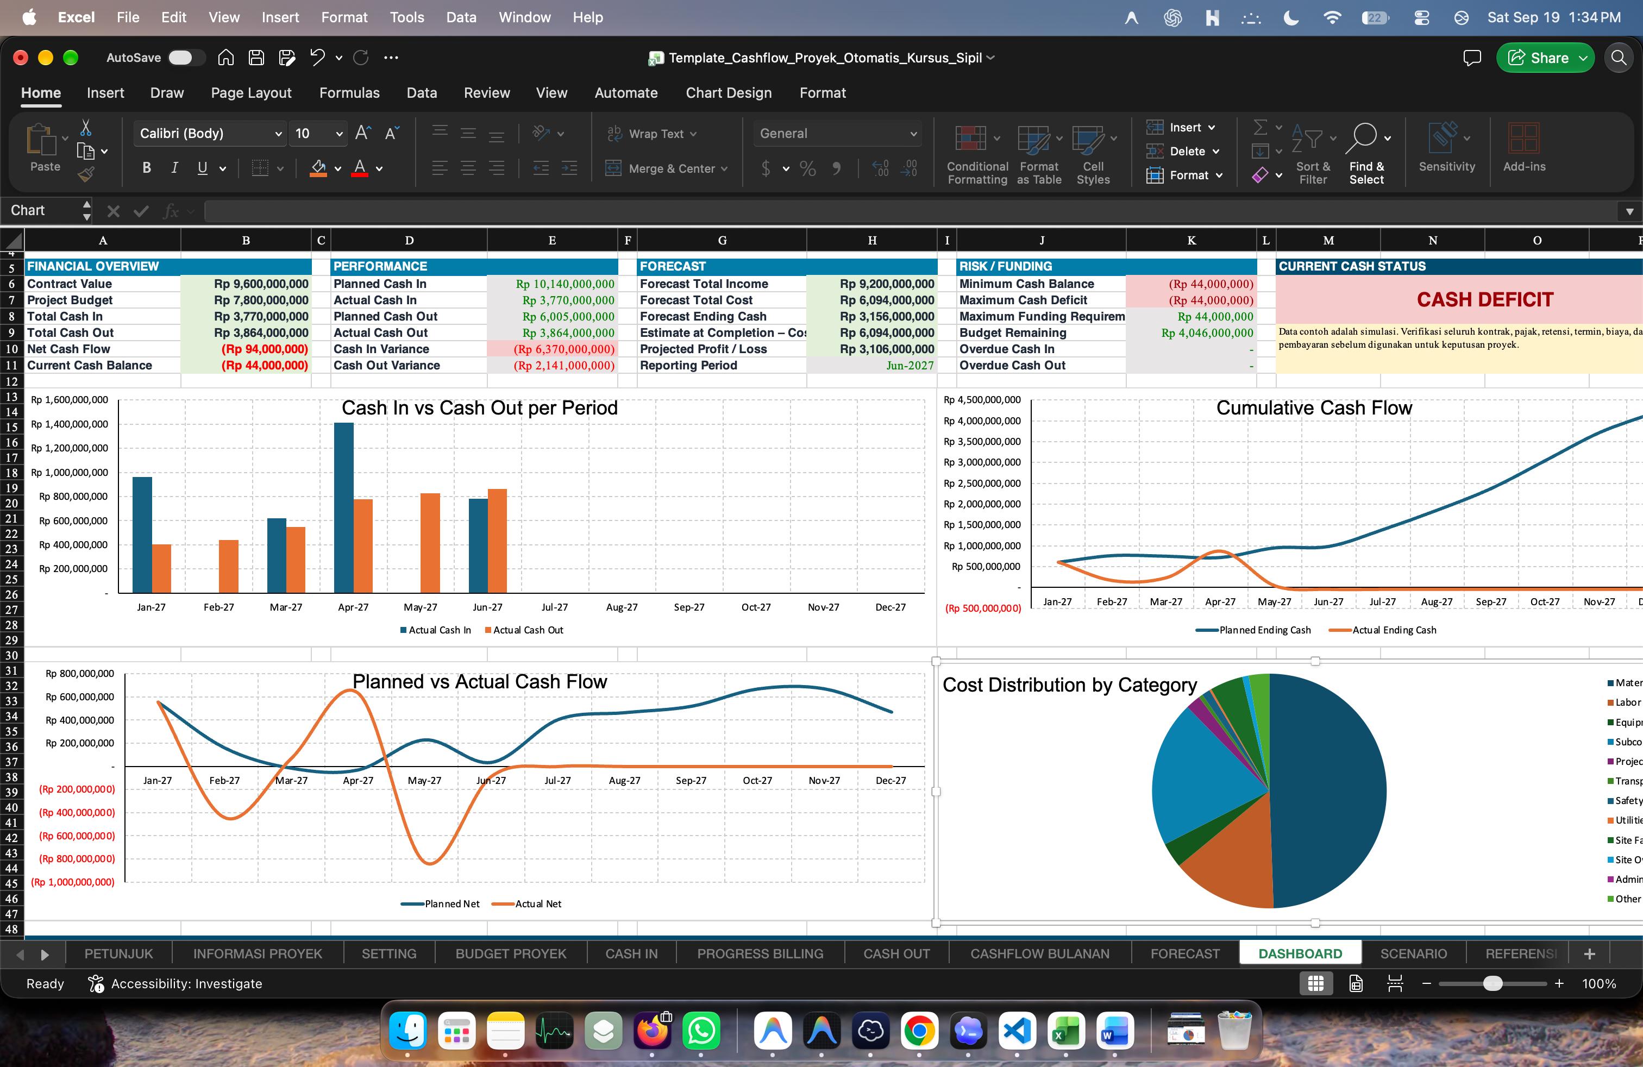This screenshot has width=1643, height=1067.
Task: Click the search magnifier icon
Action: pyautogui.click(x=1619, y=58)
